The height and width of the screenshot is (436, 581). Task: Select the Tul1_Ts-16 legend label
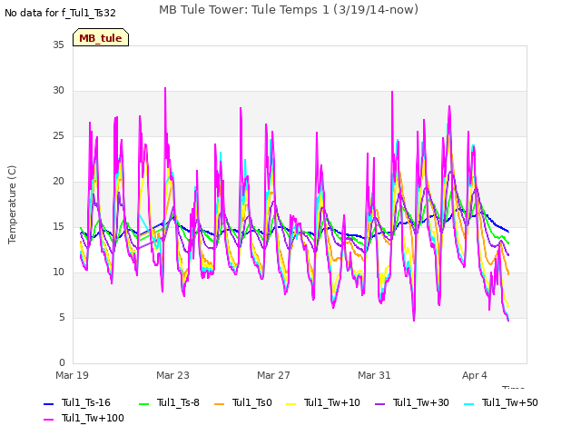pos(86,402)
